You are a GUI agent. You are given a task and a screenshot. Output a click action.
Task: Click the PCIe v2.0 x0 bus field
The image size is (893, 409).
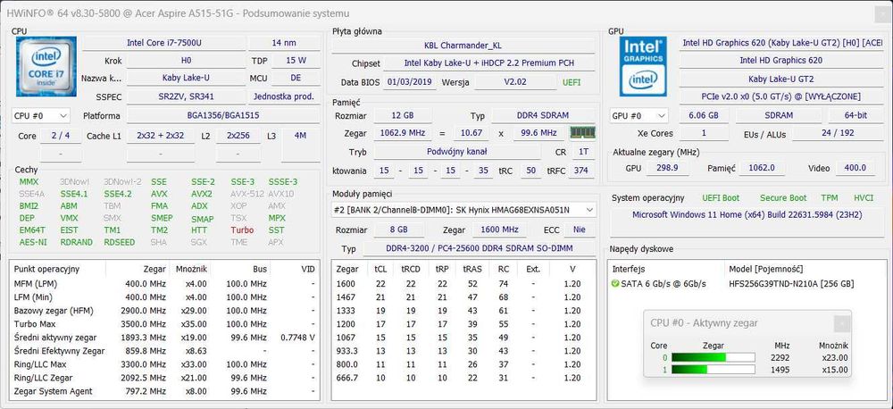click(x=780, y=96)
